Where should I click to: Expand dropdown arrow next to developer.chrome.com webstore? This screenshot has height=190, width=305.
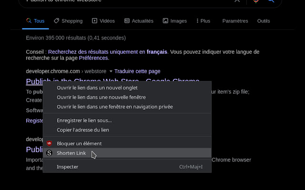click(111, 71)
